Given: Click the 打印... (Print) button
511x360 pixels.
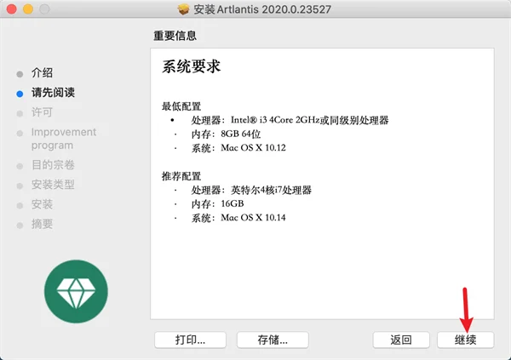Looking at the screenshot, I should (x=190, y=340).
